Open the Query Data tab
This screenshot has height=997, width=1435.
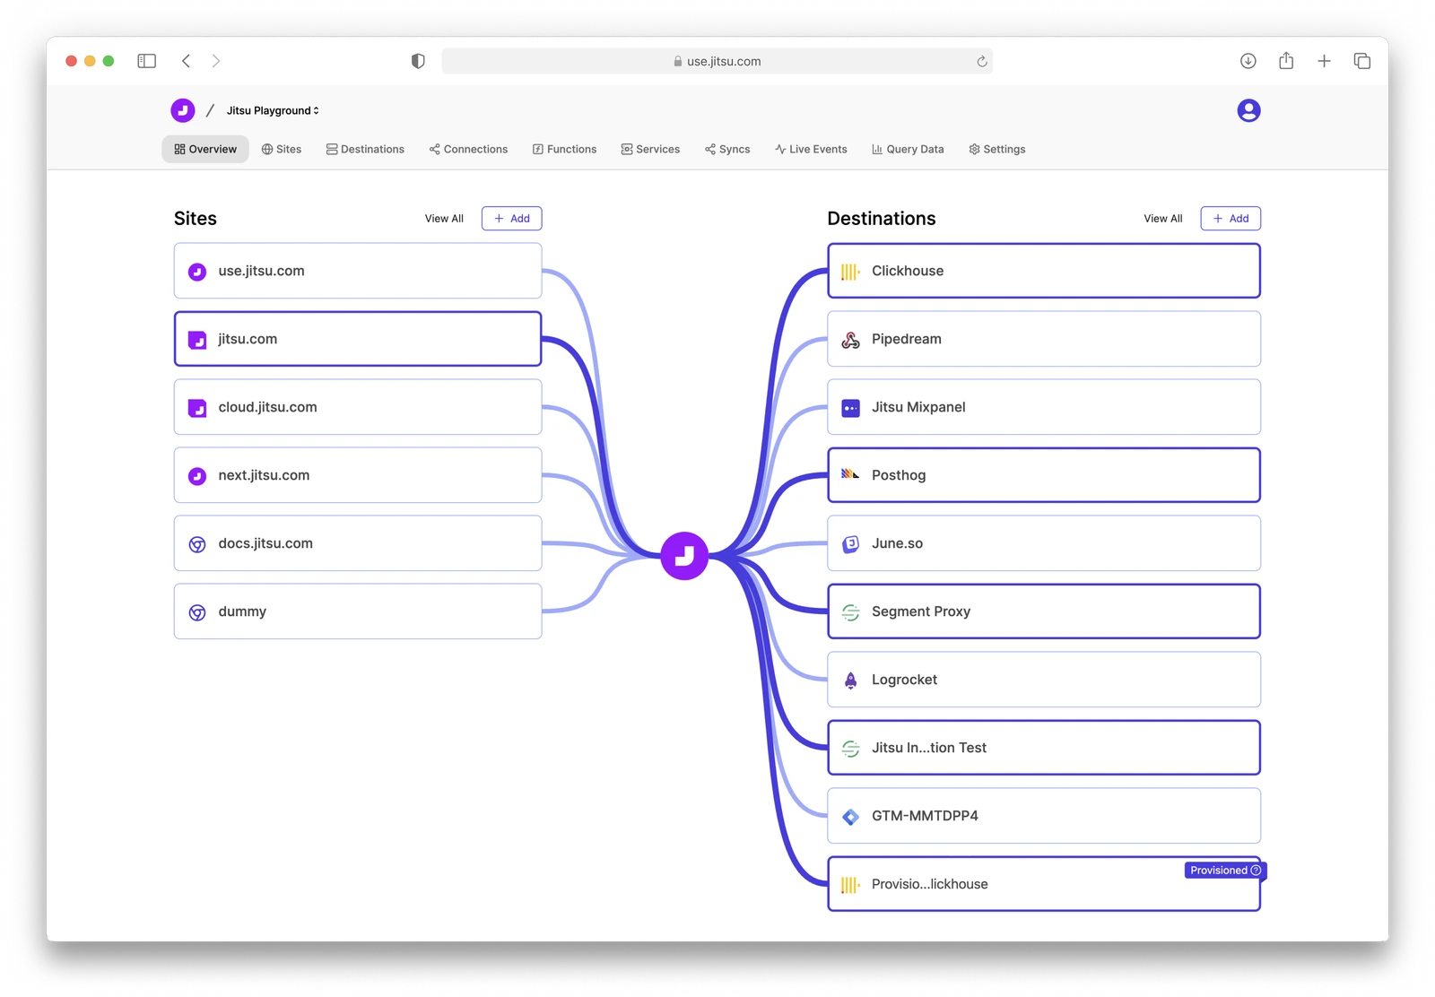pos(908,149)
